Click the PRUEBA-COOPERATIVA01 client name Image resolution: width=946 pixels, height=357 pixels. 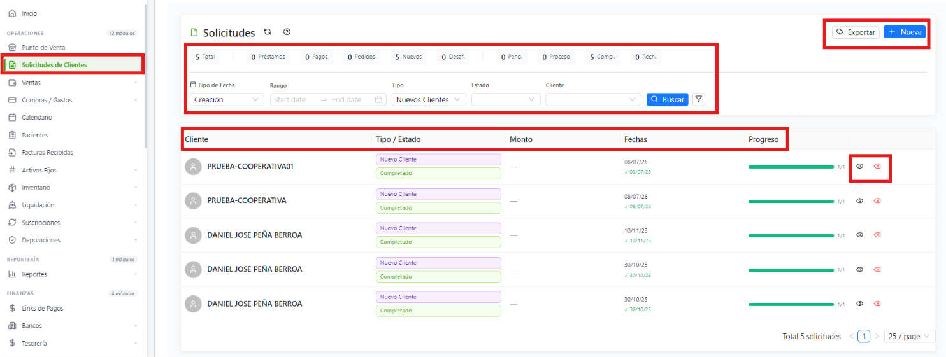pyautogui.click(x=250, y=166)
